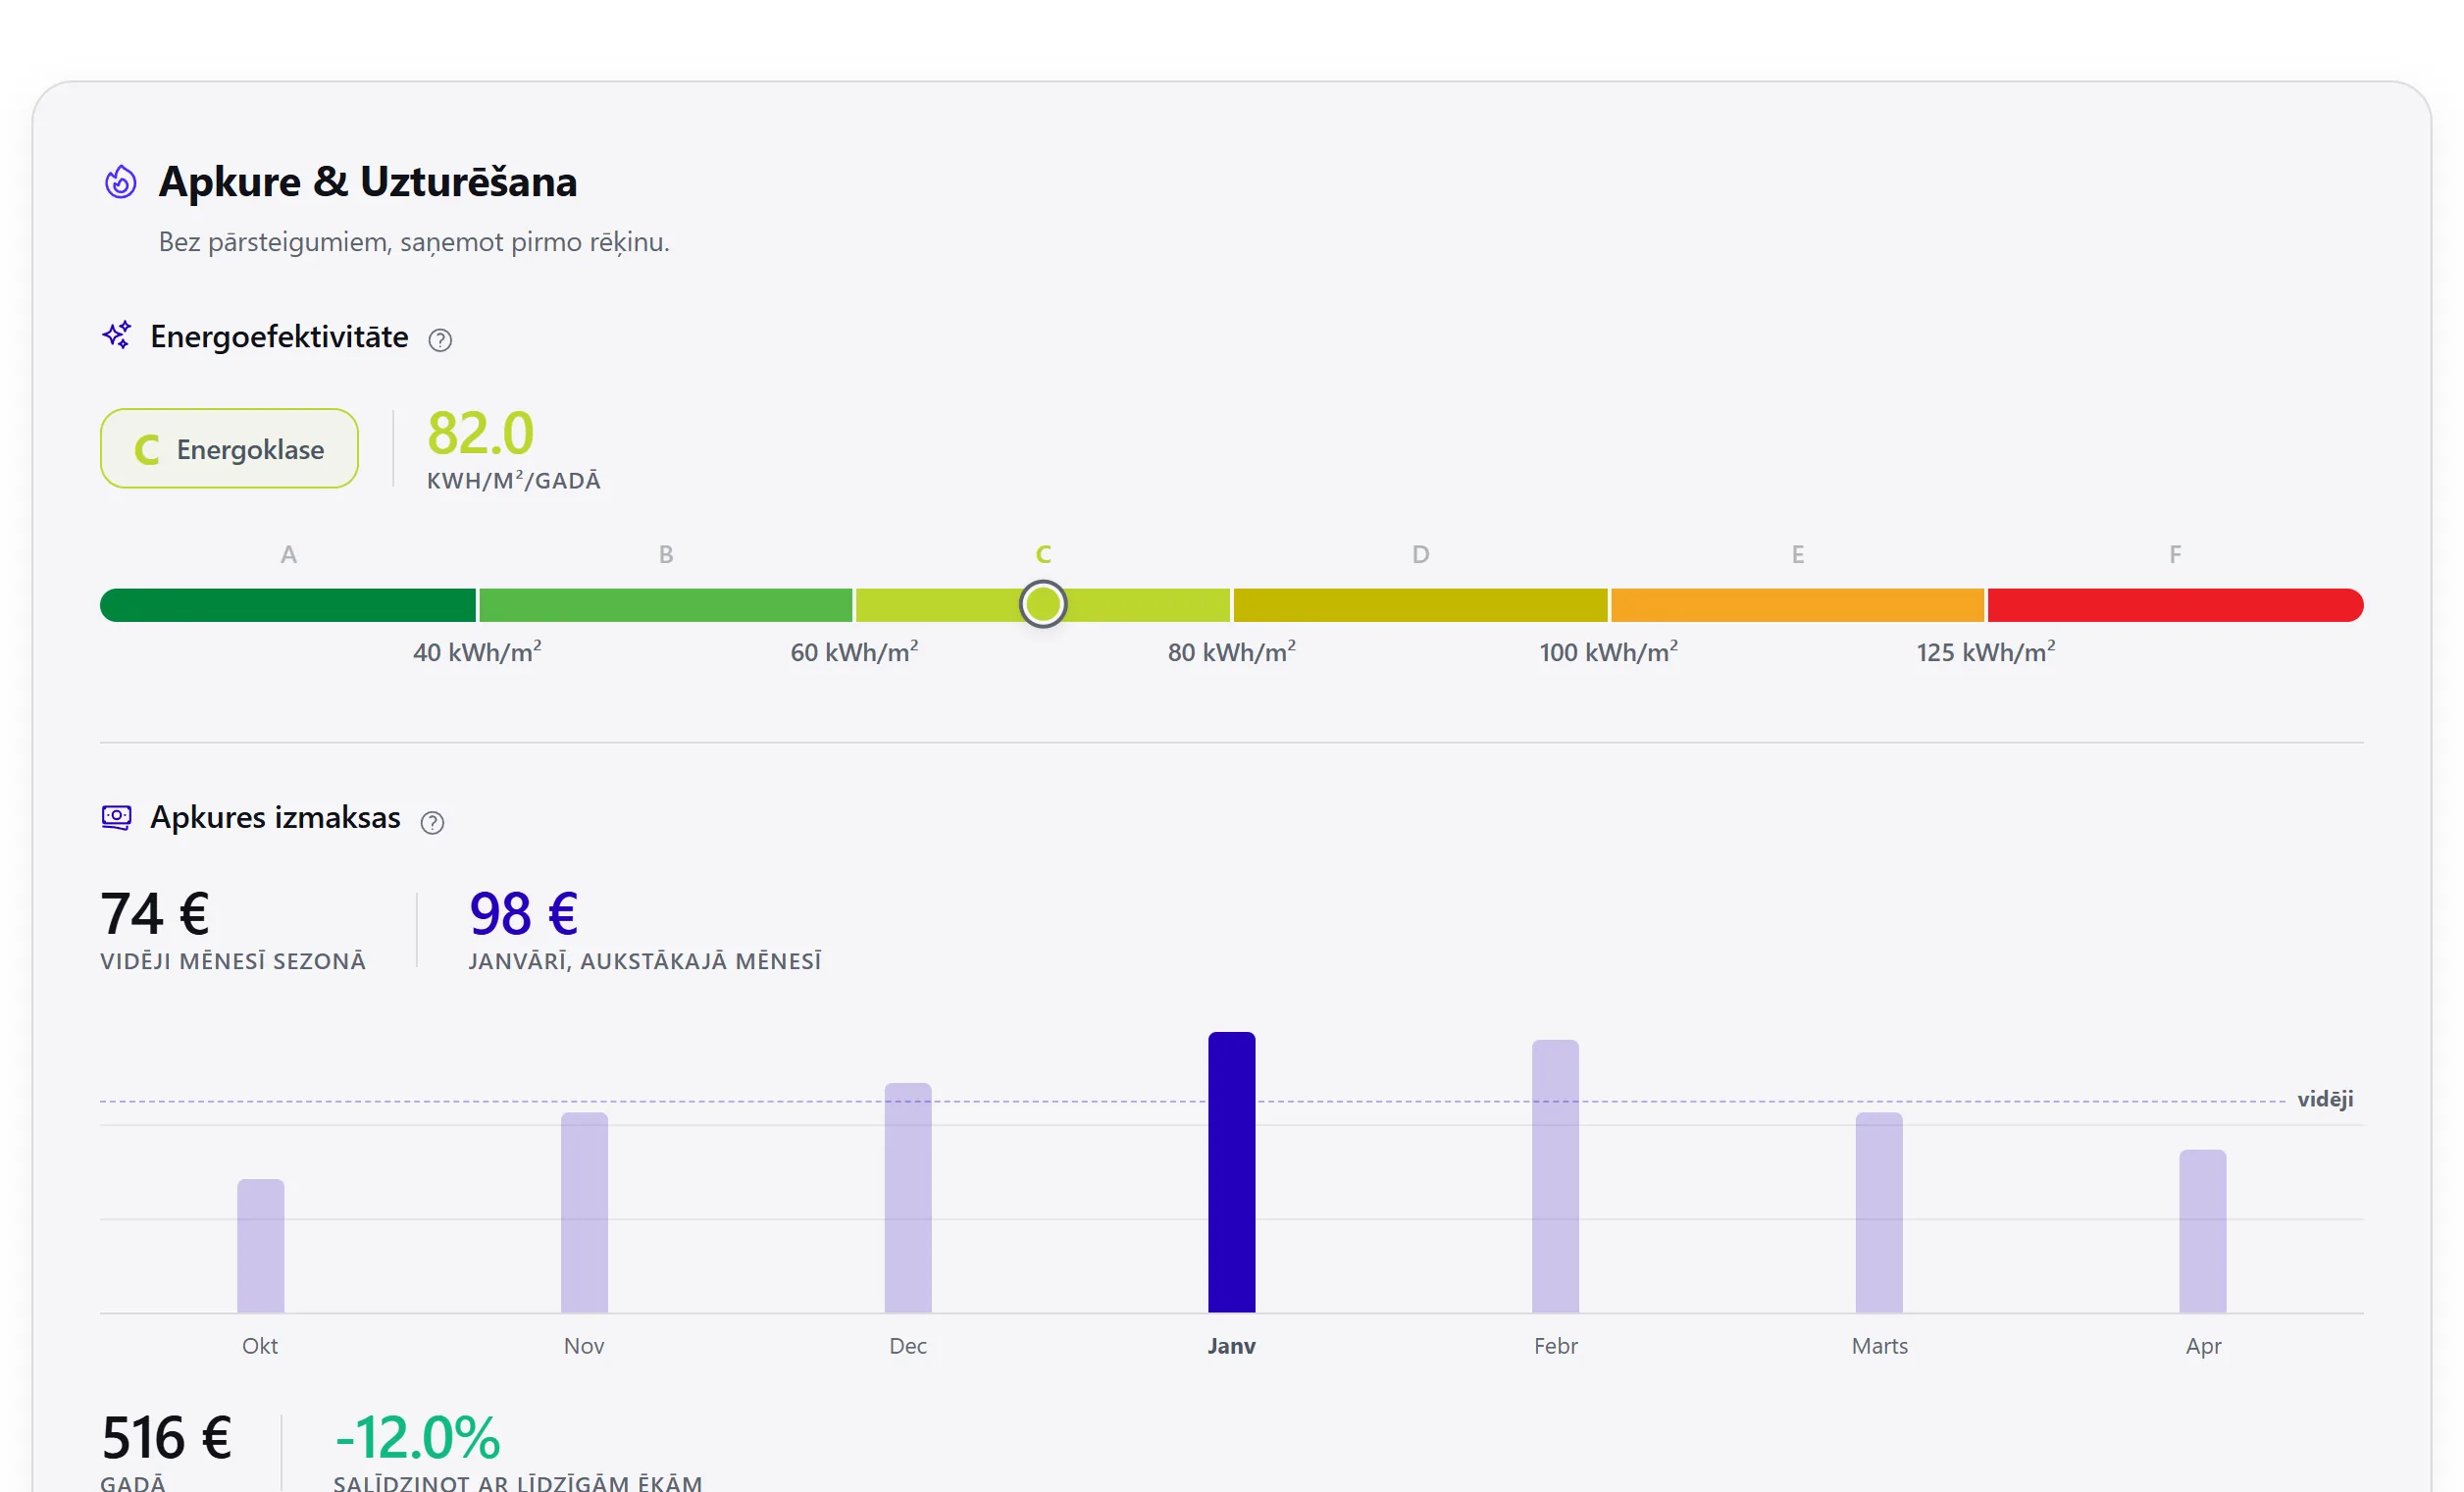Click the Dec heating cost bar

tap(908, 1198)
